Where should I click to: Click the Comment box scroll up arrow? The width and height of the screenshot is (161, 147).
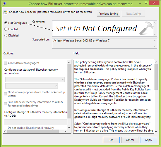coord(155,23)
